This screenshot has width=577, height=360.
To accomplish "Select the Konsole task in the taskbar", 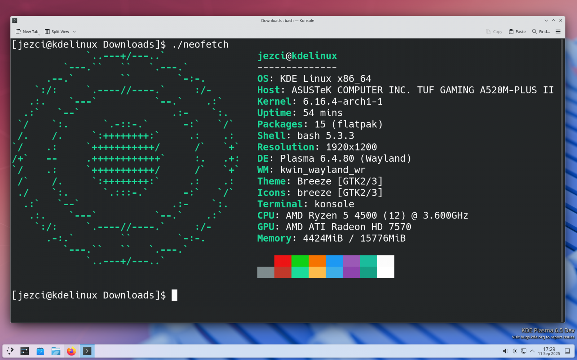I will click(87, 351).
